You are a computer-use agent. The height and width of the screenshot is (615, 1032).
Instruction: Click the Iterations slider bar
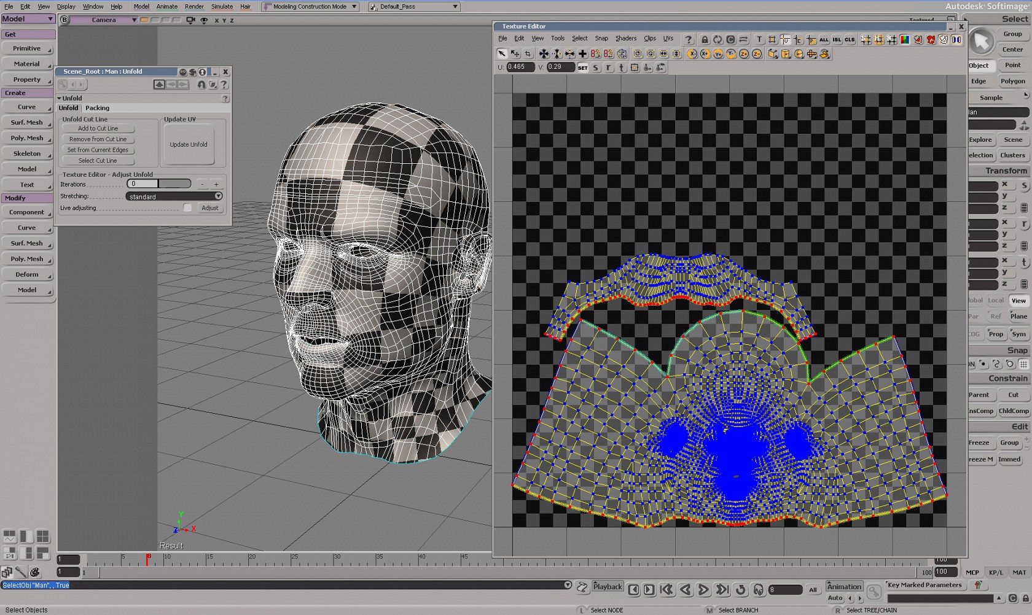tap(158, 184)
